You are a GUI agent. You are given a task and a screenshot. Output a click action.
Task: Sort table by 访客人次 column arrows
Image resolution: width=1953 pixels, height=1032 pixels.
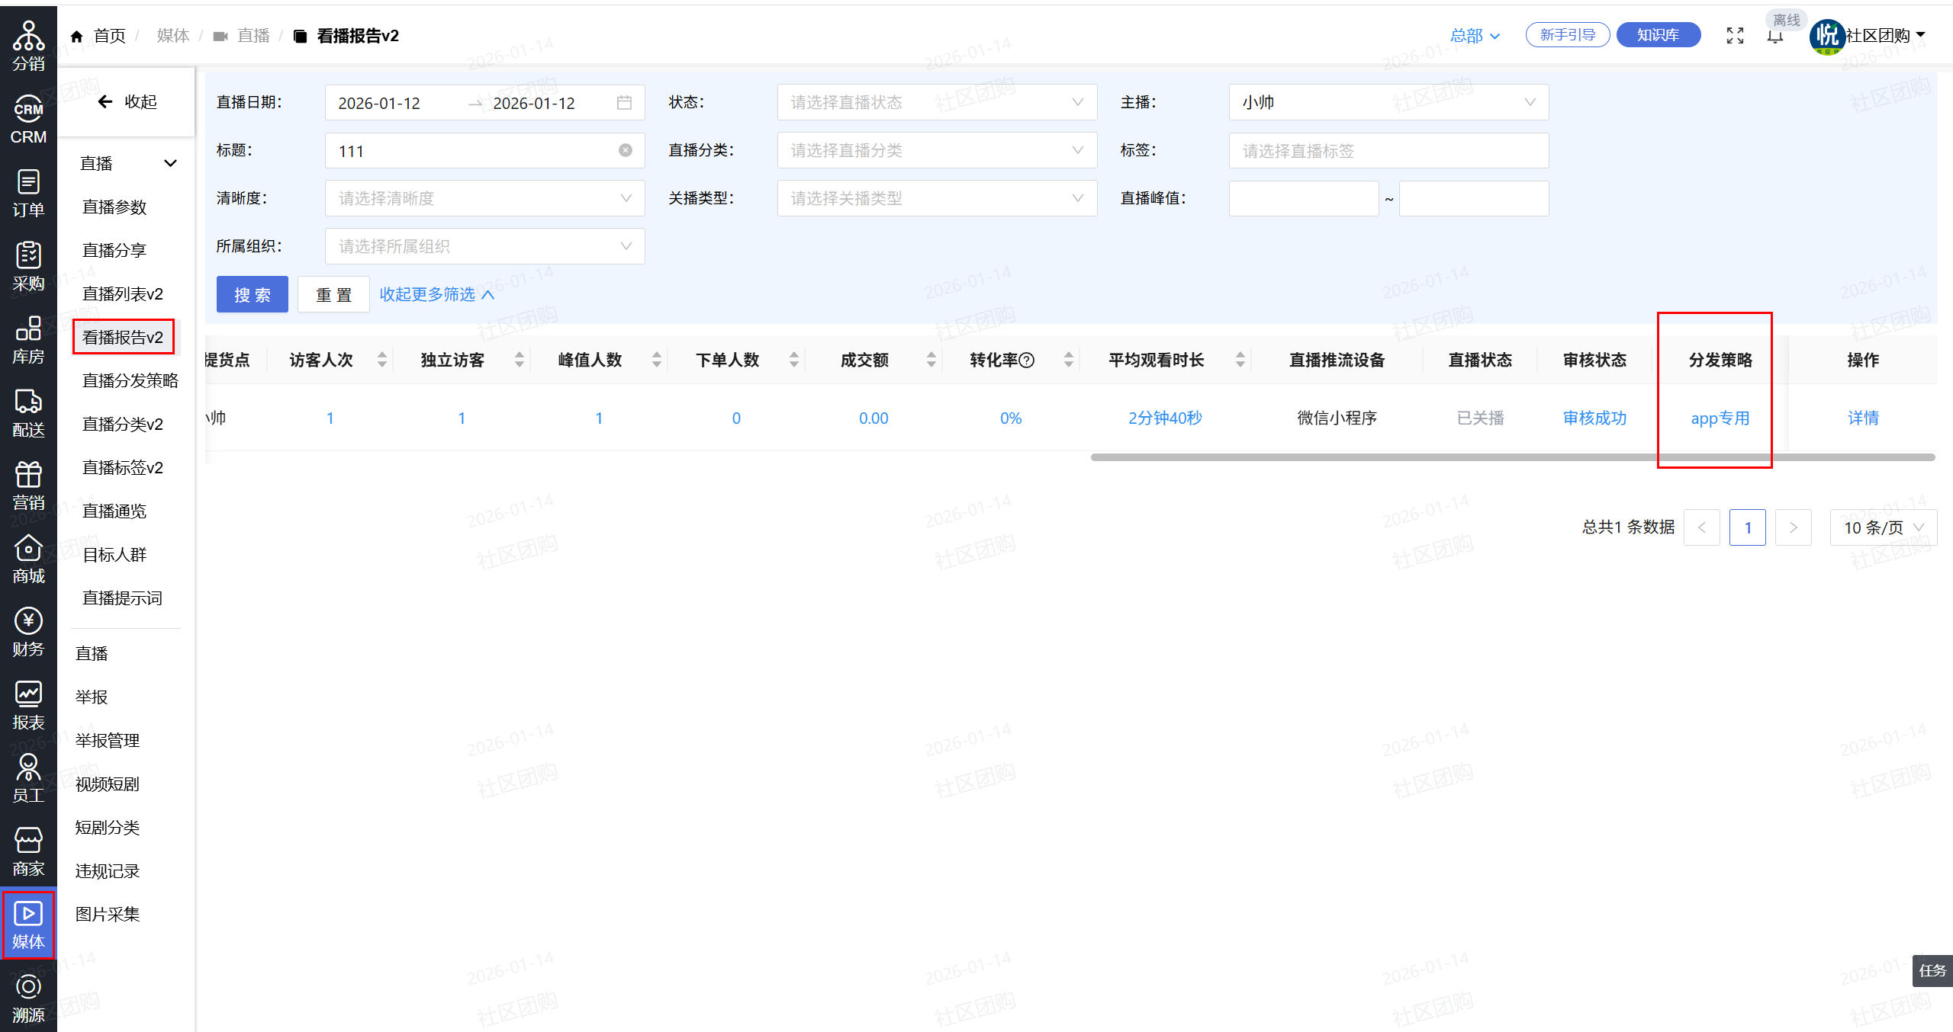pos(382,360)
